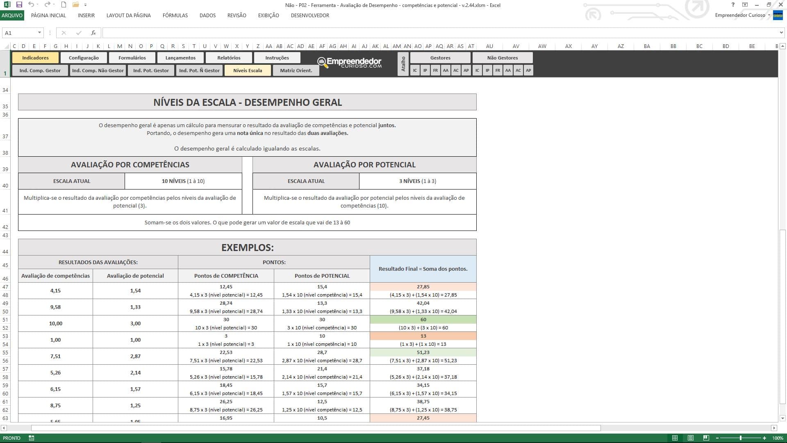Select the Ind. Pot. Gestor indicator tab
787x443 pixels.
coord(151,70)
